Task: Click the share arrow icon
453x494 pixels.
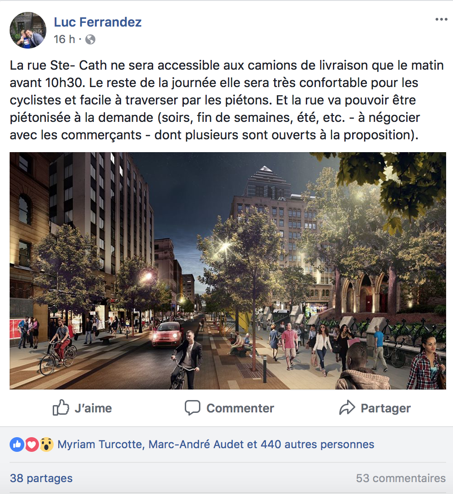Action: coord(347,407)
